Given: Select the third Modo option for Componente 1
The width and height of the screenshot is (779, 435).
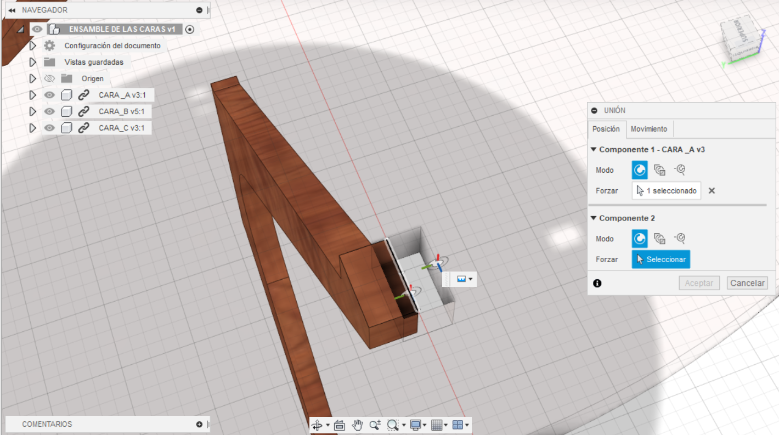Looking at the screenshot, I should pos(680,170).
